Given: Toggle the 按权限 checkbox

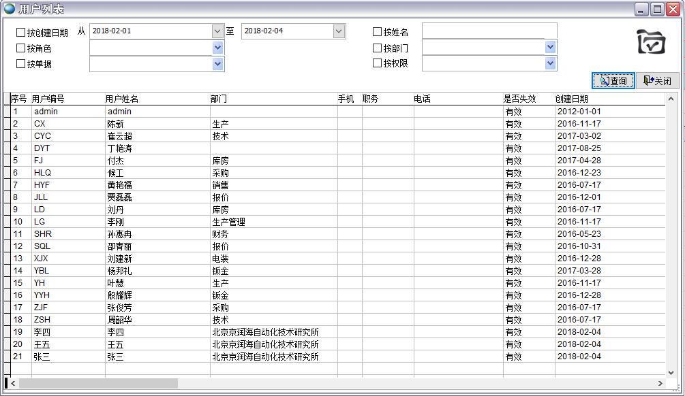Looking at the screenshot, I should [377, 63].
